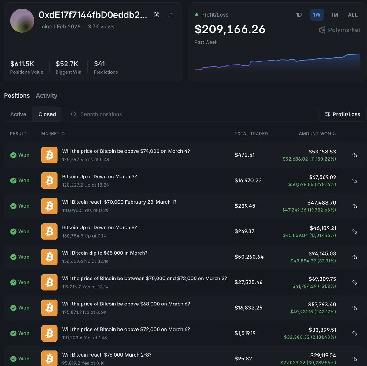The height and width of the screenshot is (366, 367).
Task: Switch to Closed positions filter
Action: (x=47, y=114)
